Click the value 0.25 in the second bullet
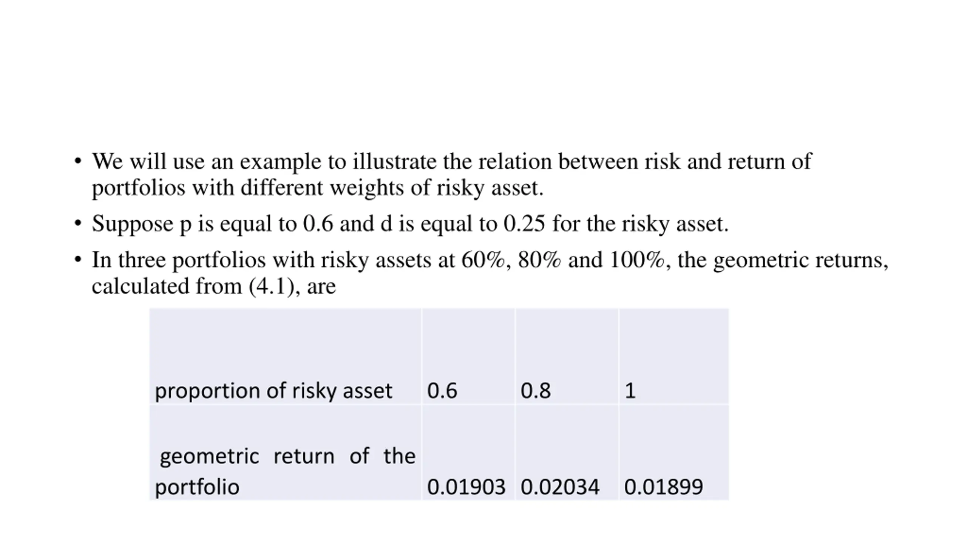 pyautogui.click(x=524, y=224)
